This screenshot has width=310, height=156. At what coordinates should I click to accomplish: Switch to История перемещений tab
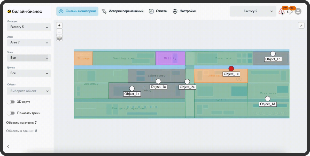[122, 11]
